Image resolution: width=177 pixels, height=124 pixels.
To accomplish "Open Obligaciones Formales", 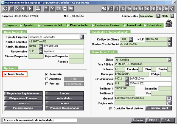I will pyautogui.click(x=23, y=98).
